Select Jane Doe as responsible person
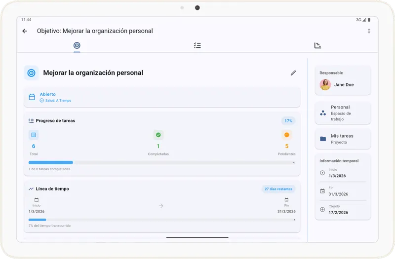The image size is (395, 259). (343, 85)
